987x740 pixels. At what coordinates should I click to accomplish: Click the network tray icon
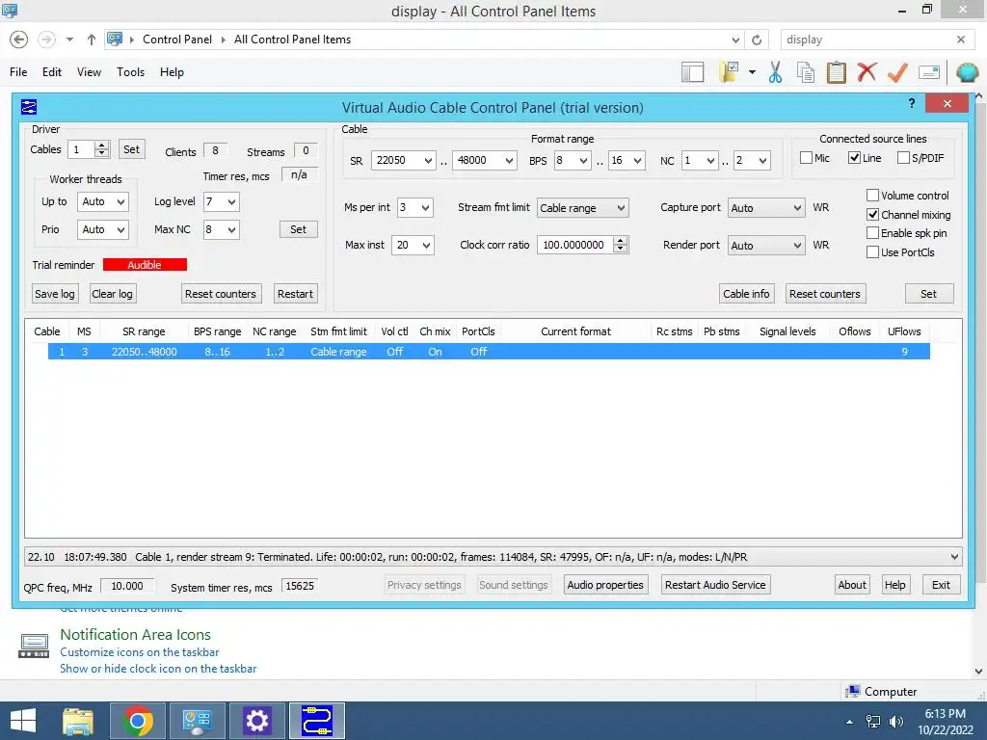[873, 722]
